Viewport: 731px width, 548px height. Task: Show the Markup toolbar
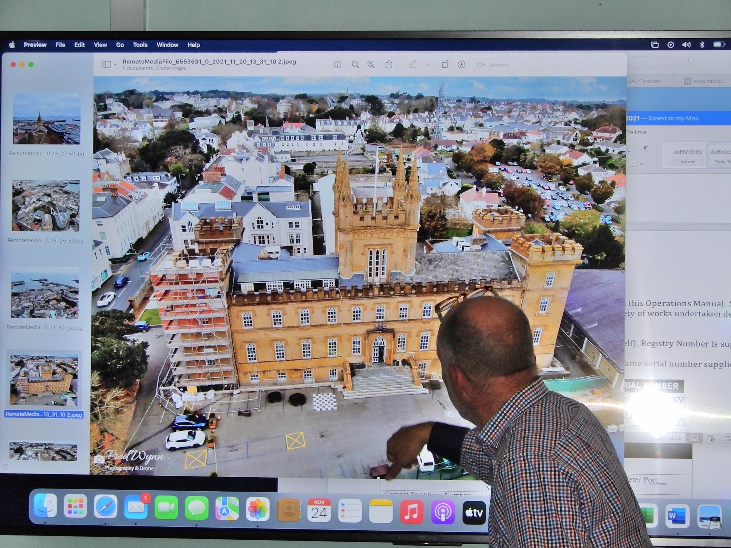(461, 65)
